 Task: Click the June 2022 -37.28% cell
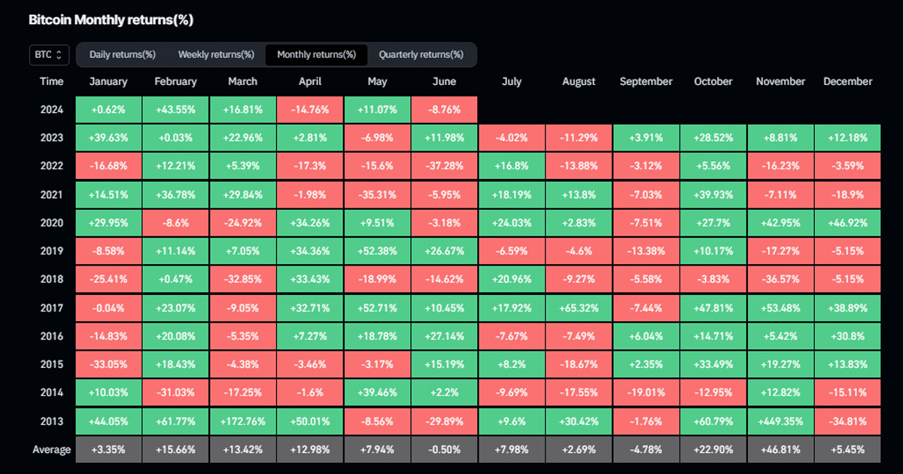click(445, 166)
